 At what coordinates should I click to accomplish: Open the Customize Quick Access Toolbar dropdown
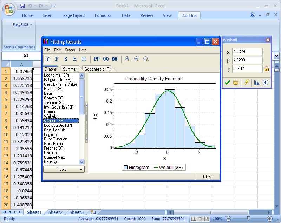pos(55,6)
